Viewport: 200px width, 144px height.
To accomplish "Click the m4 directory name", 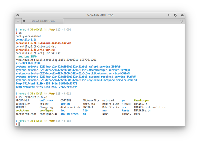I will tap(84, 114).
